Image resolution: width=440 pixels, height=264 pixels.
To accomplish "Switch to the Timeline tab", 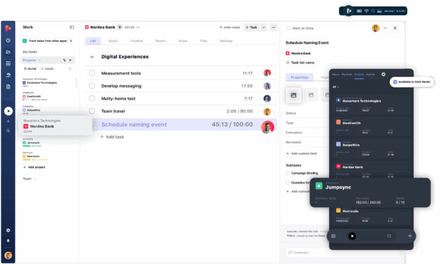I will [137, 41].
